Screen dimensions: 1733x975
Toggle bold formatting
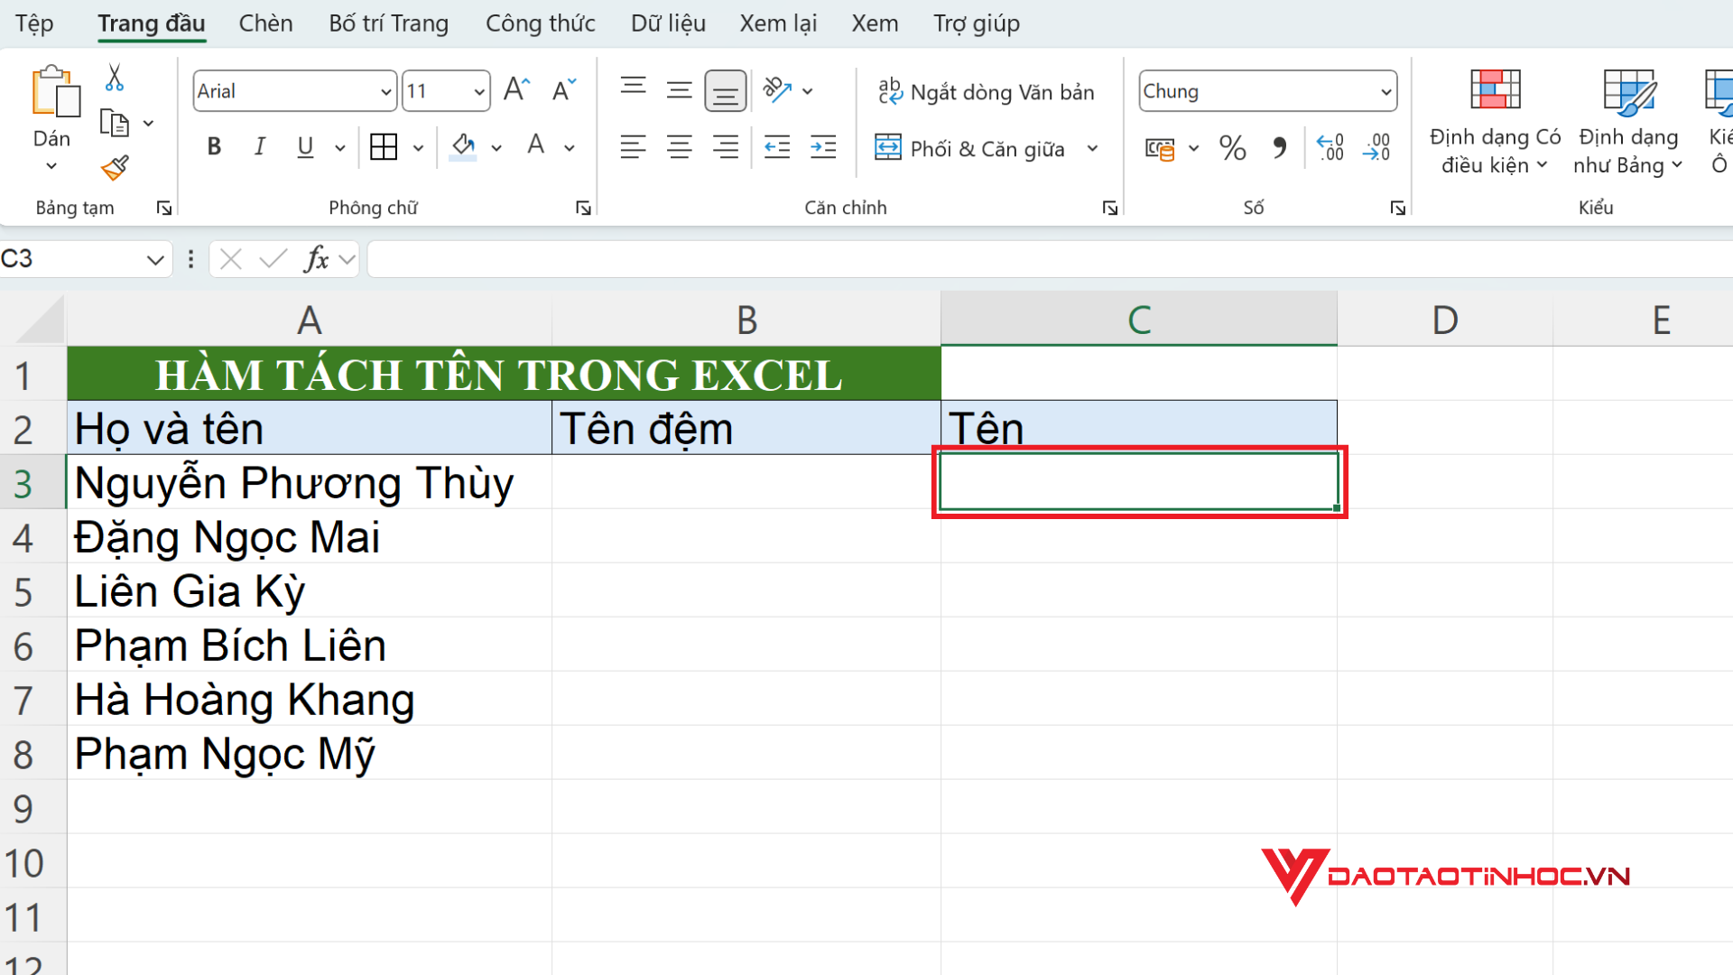click(x=214, y=147)
